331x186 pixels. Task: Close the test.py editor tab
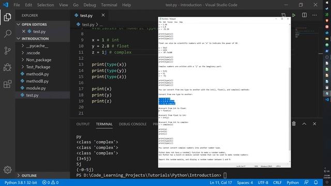click(x=103, y=15)
